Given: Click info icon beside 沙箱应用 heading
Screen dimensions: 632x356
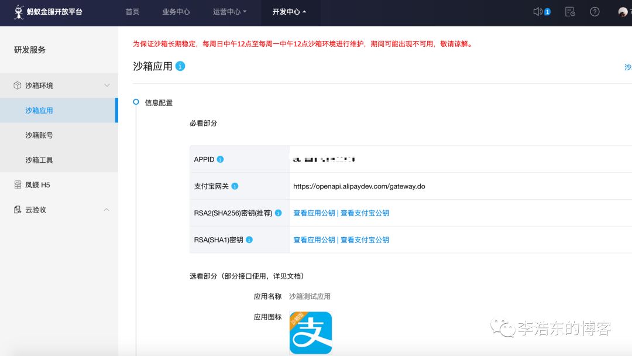Looking at the screenshot, I should pyautogui.click(x=180, y=66).
